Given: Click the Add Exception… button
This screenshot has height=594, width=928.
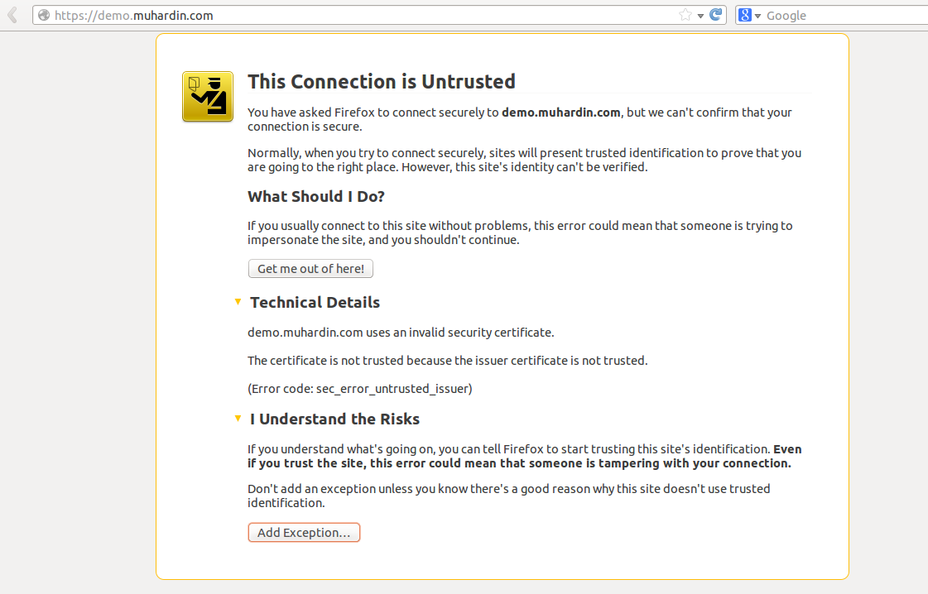Looking at the screenshot, I should (304, 533).
